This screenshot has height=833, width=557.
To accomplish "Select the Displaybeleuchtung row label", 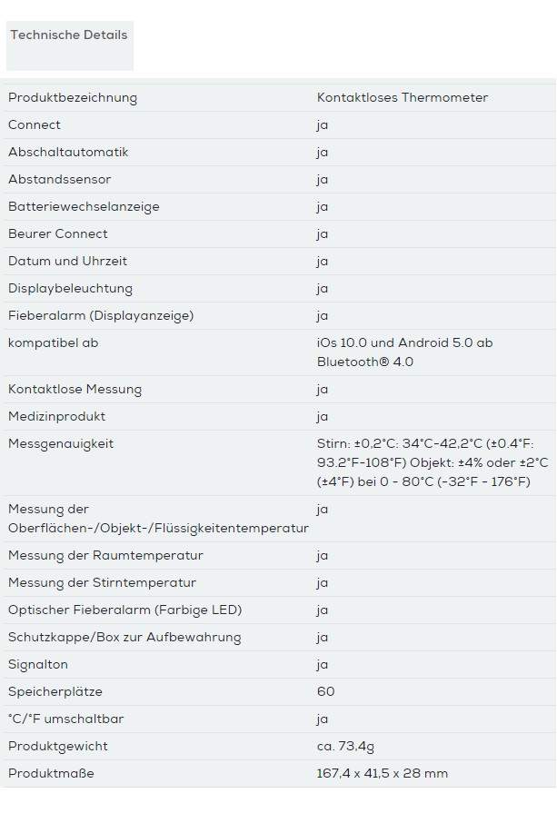I will pyautogui.click(x=71, y=289).
